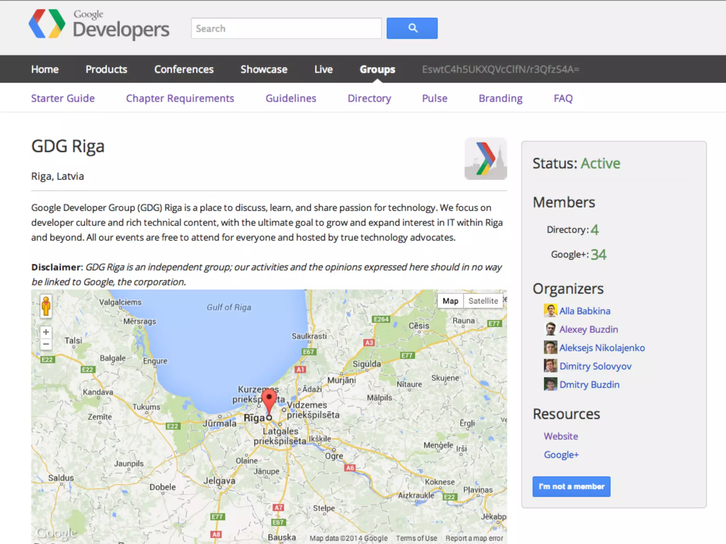726x544 pixels.
Task: Click inside the Search input field
Action: (x=286, y=28)
